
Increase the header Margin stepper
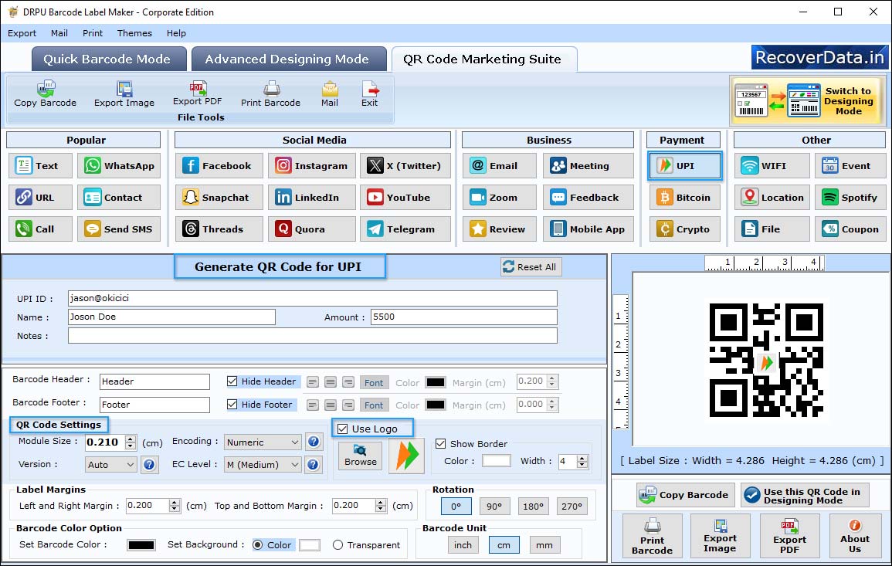pyautogui.click(x=552, y=378)
